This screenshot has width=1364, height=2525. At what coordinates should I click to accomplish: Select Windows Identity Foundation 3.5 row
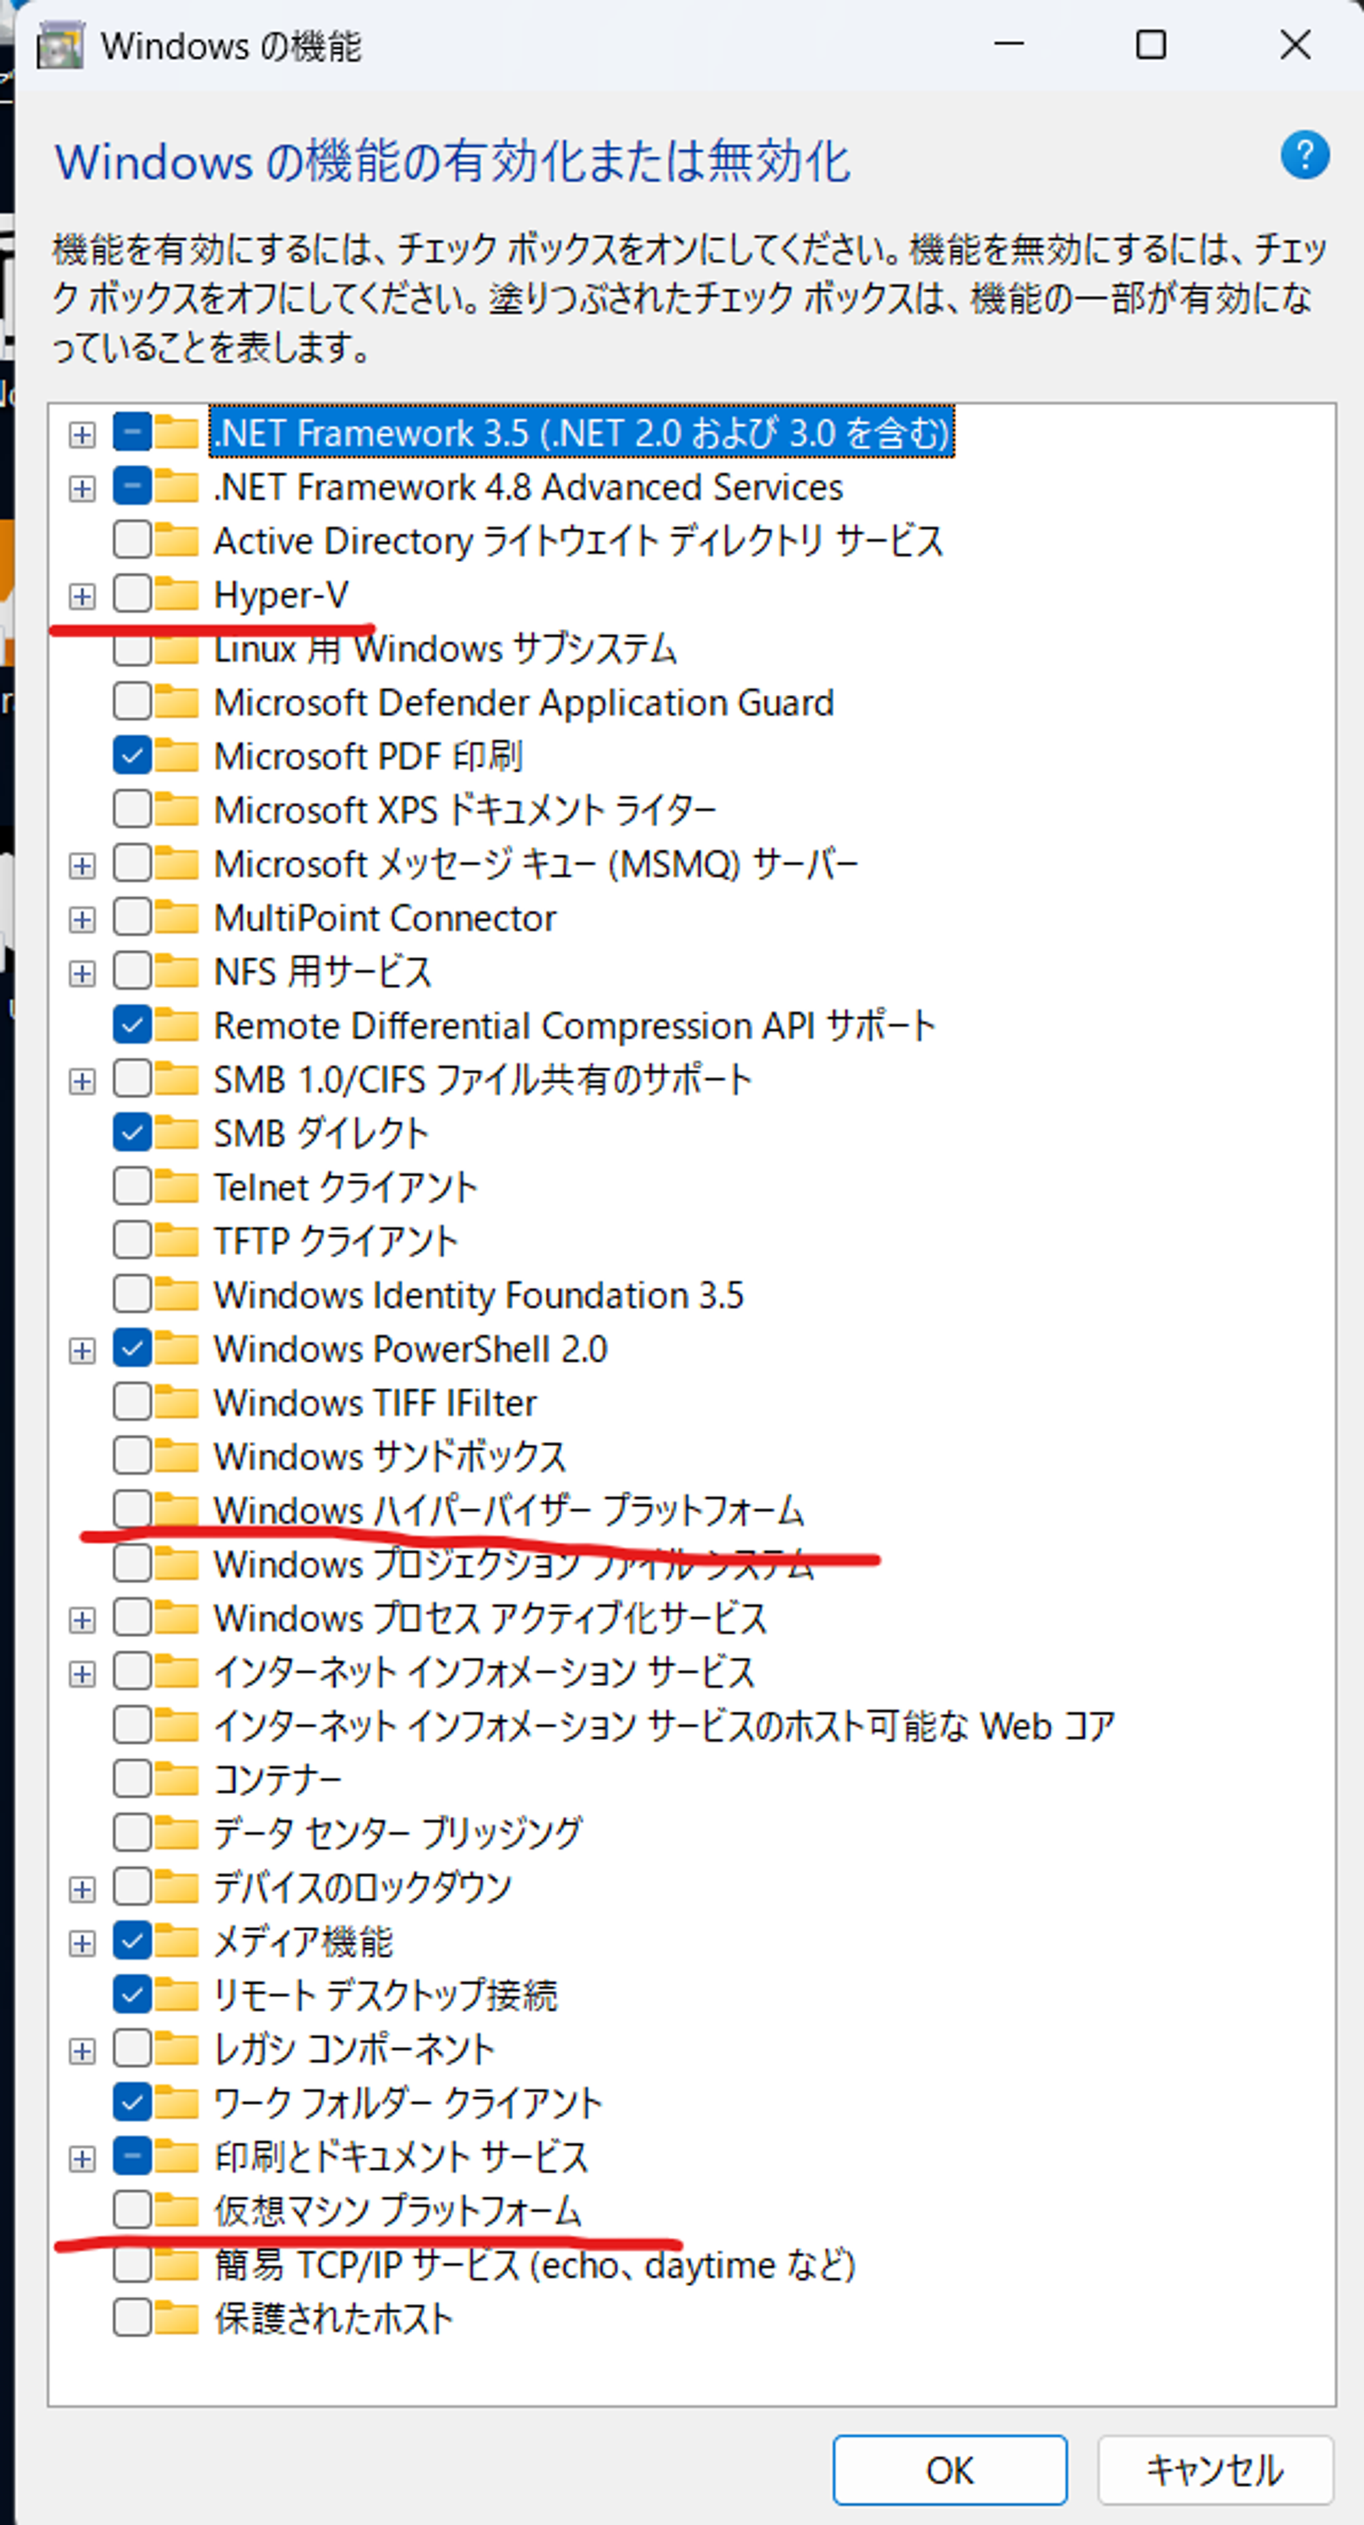click(478, 1295)
